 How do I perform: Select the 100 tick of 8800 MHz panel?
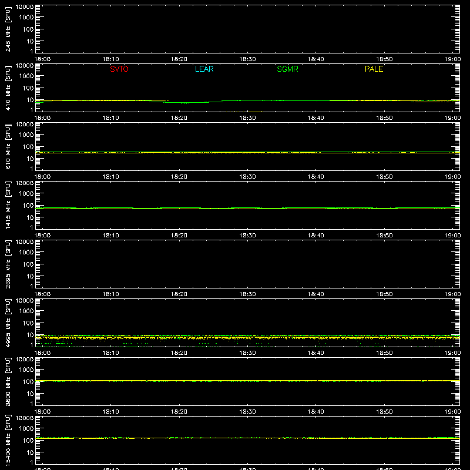(x=28, y=382)
